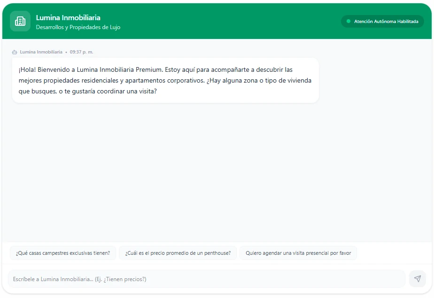Focus the 'Escríbele a Lumina Inmobiliaria' message field
This screenshot has width=434, height=298.
(207, 279)
